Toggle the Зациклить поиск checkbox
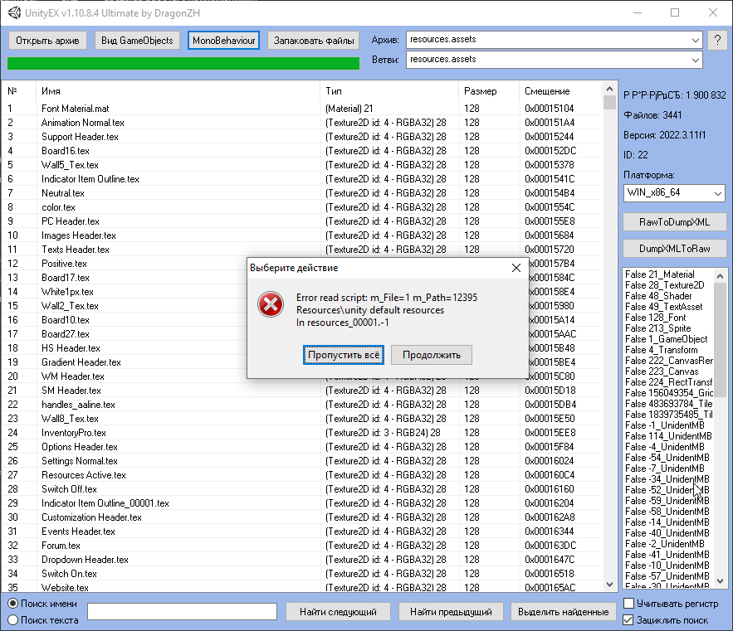This screenshot has width=733, height=631. 629,619
